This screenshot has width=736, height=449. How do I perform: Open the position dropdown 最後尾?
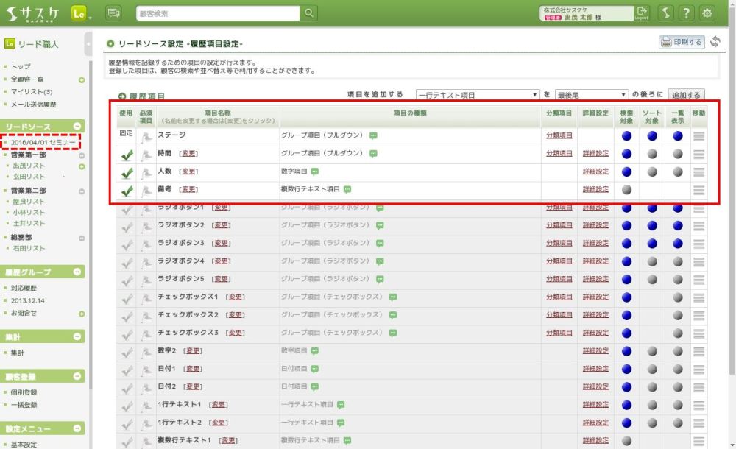pos(592,95)
